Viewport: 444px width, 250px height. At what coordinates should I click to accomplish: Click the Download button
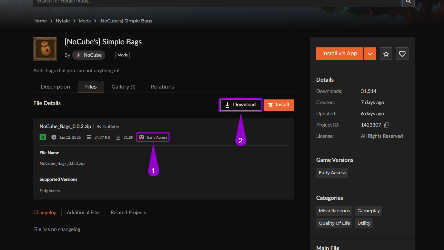[x=240, y=105]
